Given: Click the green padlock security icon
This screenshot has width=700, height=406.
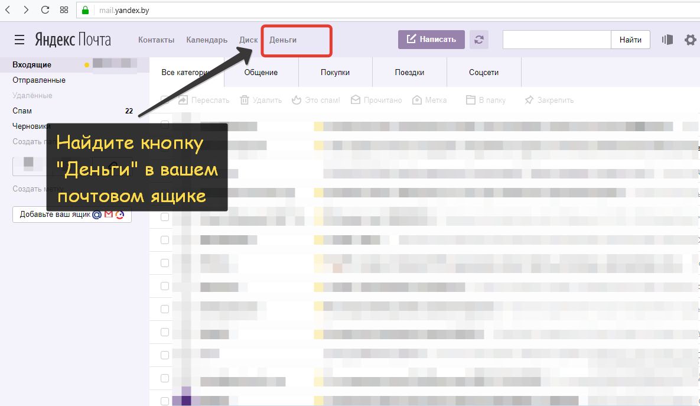Looking at the screenshot, I should tap(85, 10).
